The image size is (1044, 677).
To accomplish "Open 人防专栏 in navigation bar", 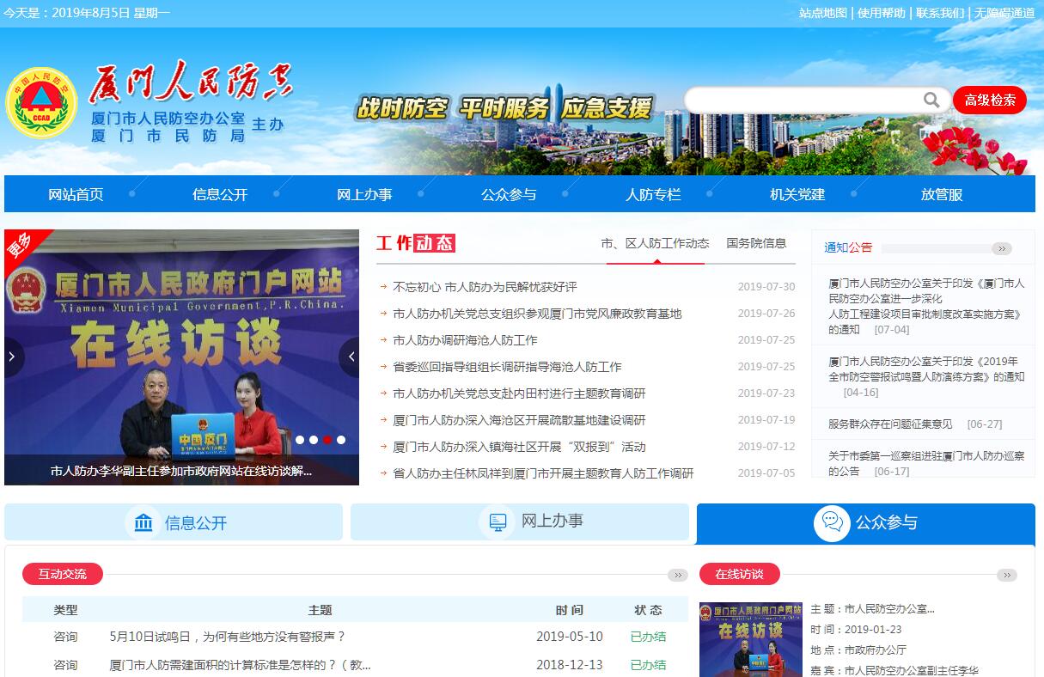I will (x=653, y=194).
